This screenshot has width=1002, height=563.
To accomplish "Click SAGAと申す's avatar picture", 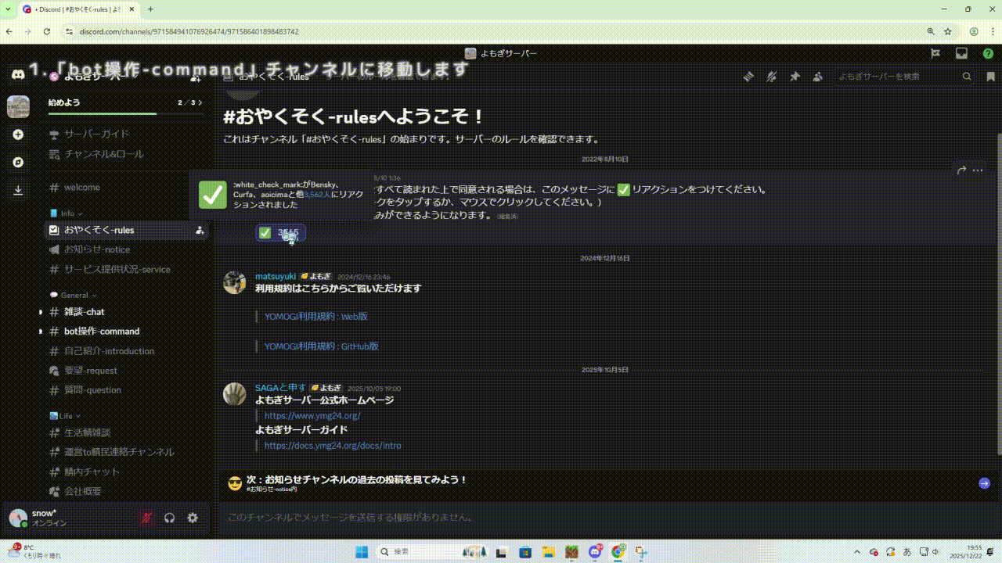I will 235,393.
